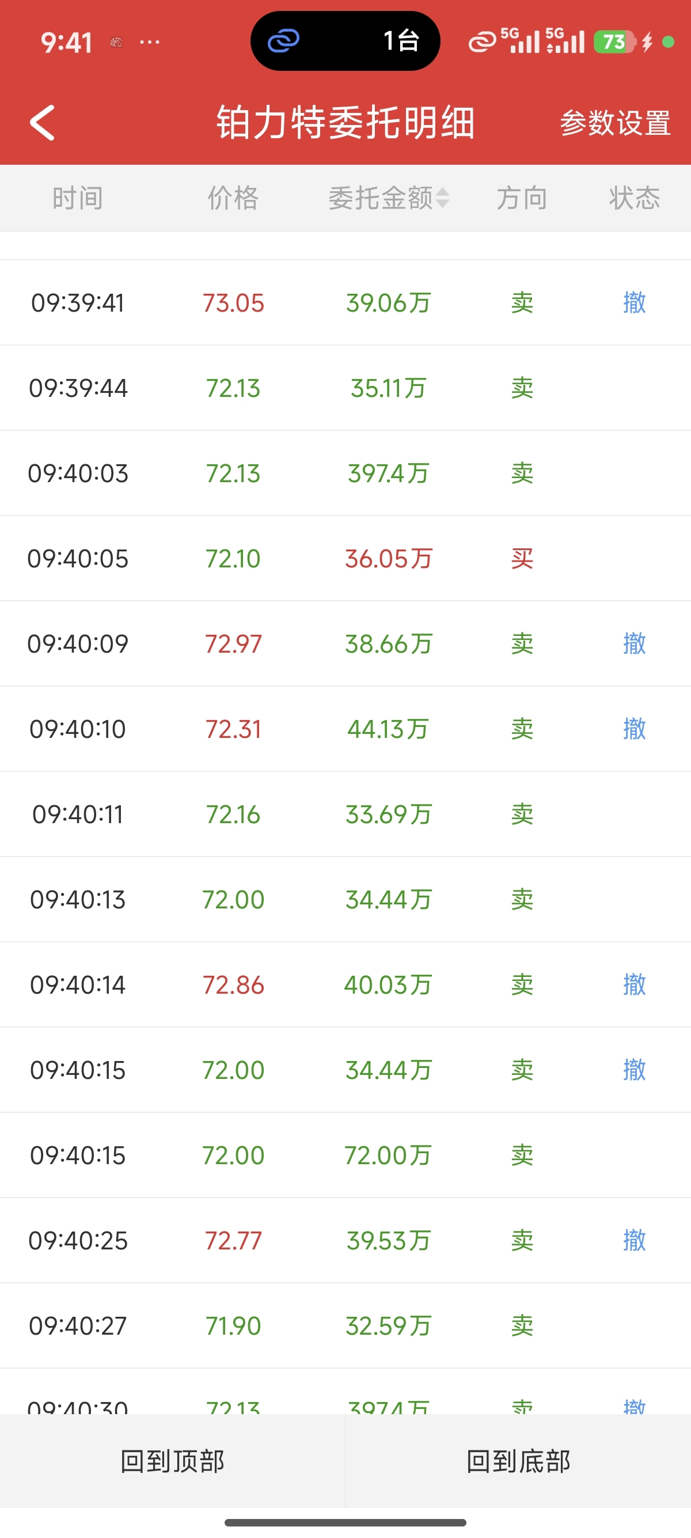Tap the 72.00万 order amount row
Viewport: 691px width, 1538px height.
click(x=388, y=1156)
